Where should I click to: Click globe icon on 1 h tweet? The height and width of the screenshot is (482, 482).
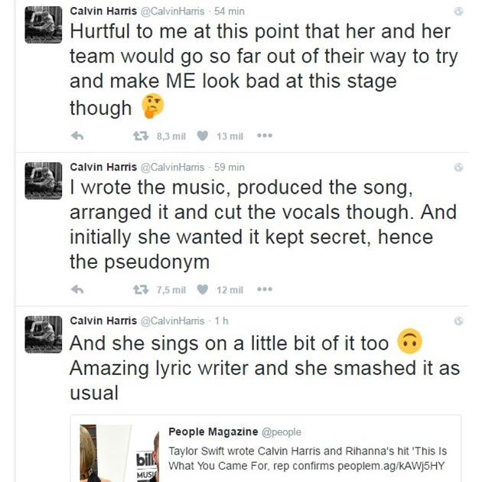pyautogui.click(x=458, y=321)
